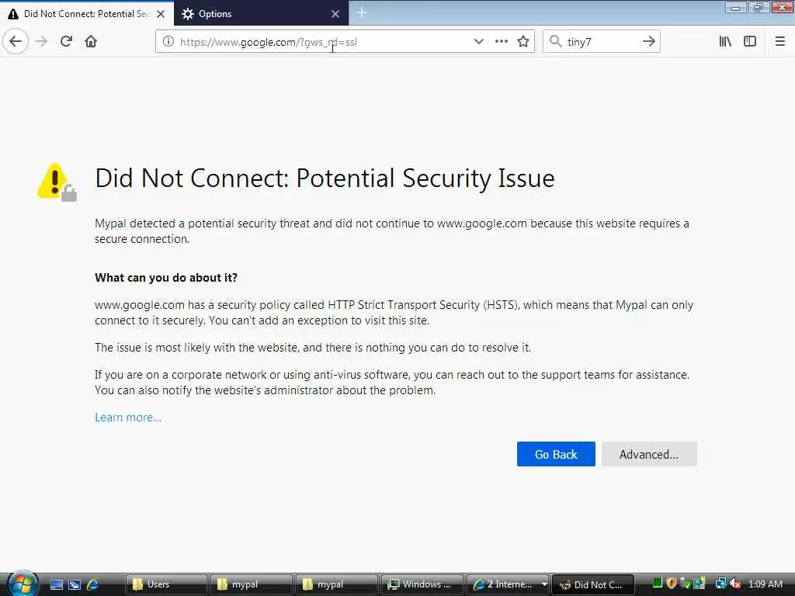Open site information icon in the address bar
The height and width of the screenshot is (596, 795).
point(168,42)
